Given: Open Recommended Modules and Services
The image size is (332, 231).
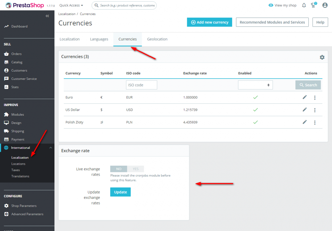Looking at the screenshot, I should pyautogui.click(x=272, y=22).
